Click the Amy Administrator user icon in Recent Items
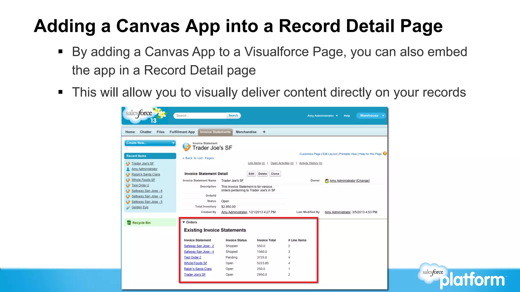520x292 pixels. [128, 169]
